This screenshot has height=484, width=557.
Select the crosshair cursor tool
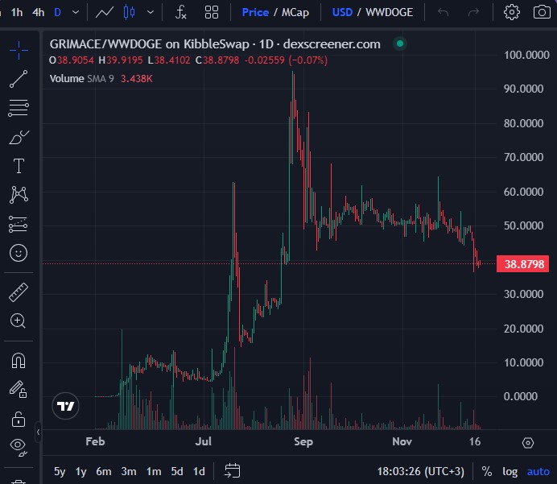tap(19, 50)
